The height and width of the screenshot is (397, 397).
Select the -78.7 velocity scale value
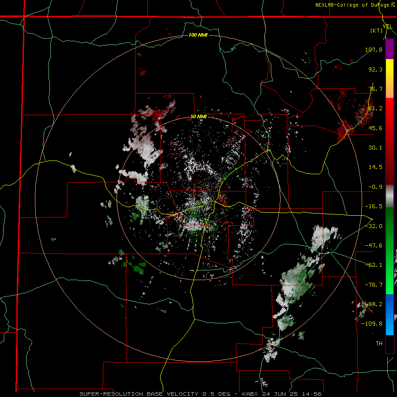[x=374, y=285]
